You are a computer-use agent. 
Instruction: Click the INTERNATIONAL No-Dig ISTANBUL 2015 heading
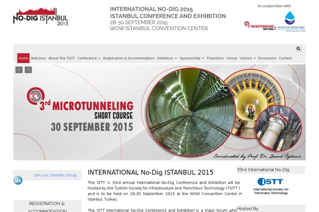pyautogui.click(x=150, y=172)
